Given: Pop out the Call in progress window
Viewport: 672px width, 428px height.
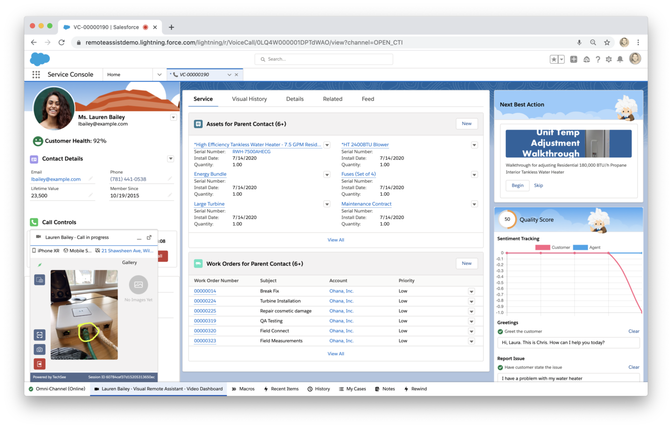Looking at the screenshot, I should point(149,237).
